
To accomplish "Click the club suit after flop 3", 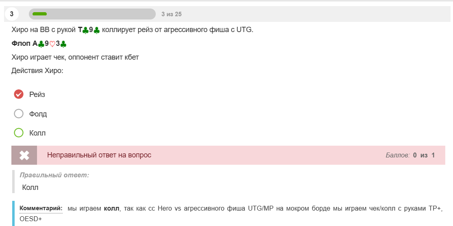I will (63, 44).
